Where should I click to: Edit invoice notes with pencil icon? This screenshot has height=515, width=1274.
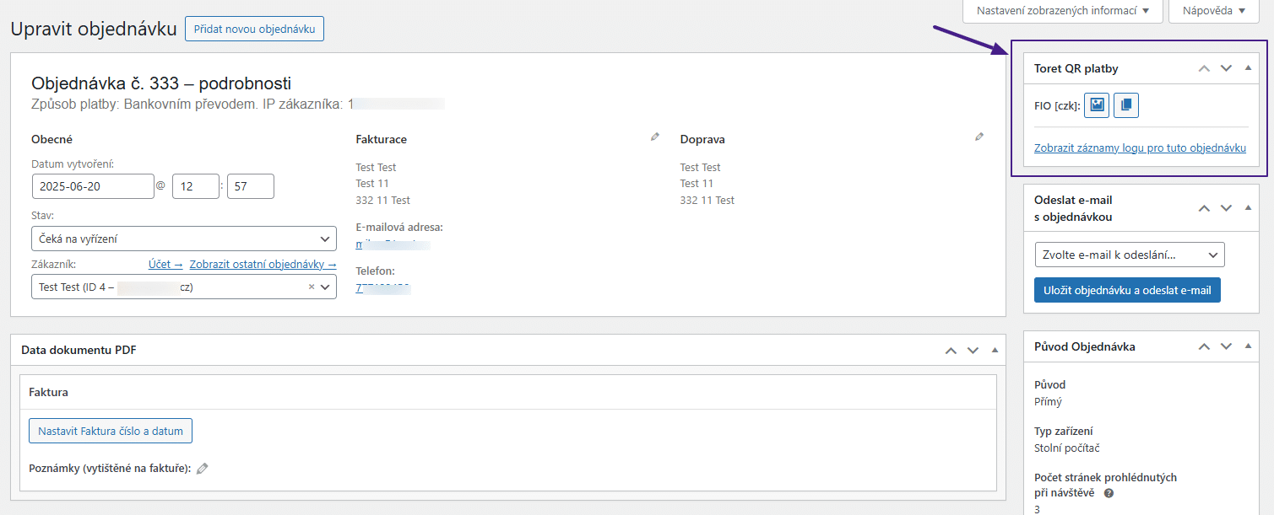point(202,469)
